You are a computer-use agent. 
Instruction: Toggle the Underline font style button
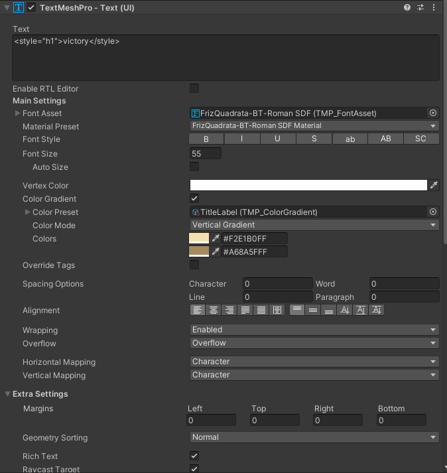point(278,139)
